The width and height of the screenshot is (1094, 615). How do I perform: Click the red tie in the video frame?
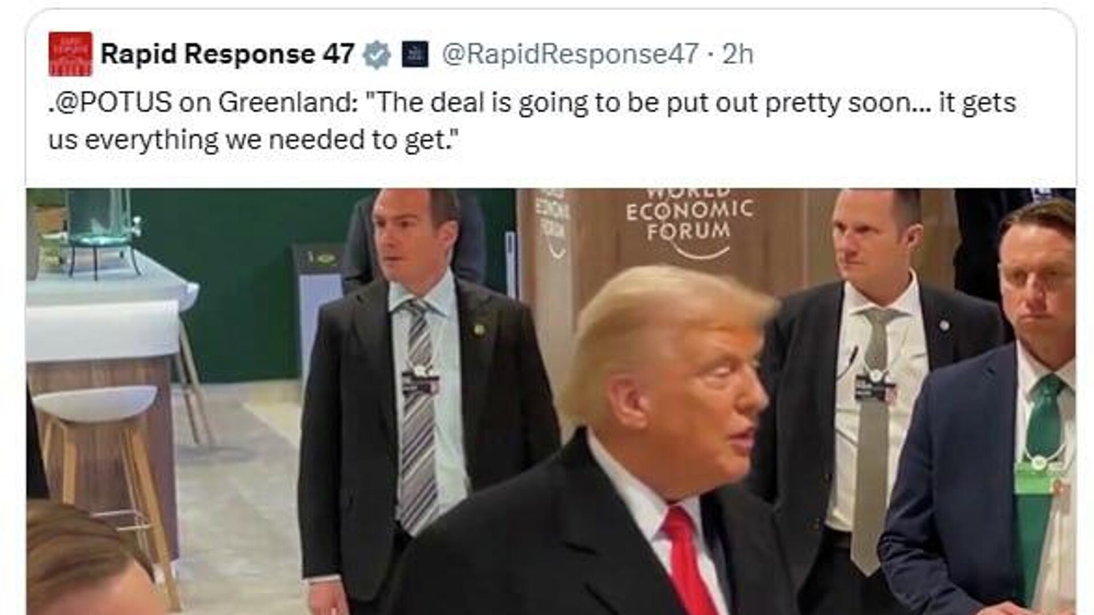[x=688, y=563]
